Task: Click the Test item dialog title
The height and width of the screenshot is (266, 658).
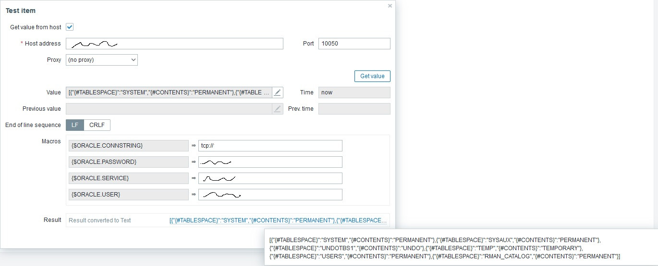Action: (21, 11)
